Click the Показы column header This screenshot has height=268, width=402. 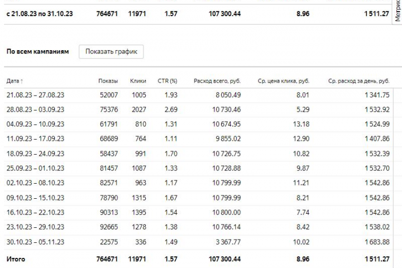point(108,81)
